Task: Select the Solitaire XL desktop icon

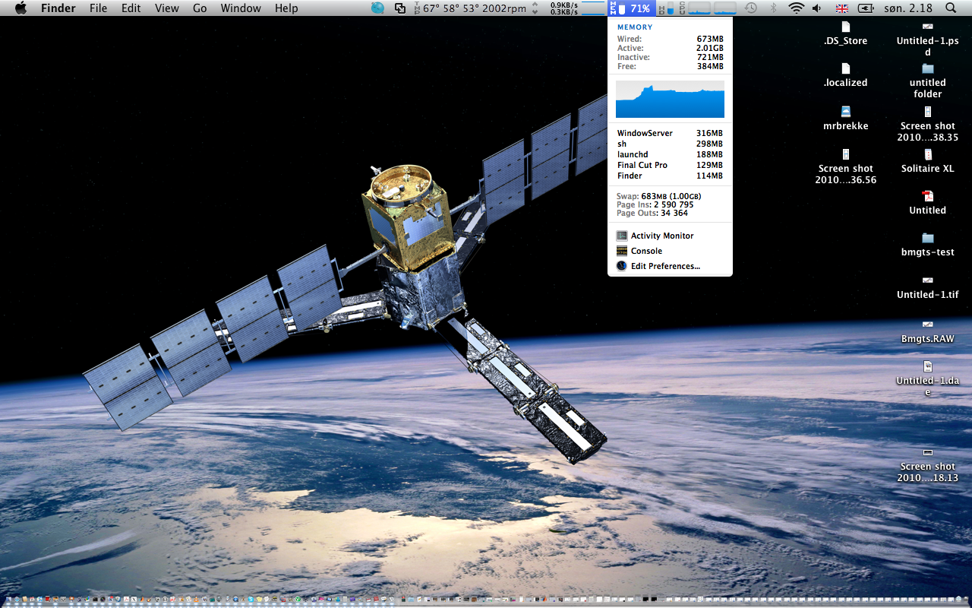Action: tap(927, 161)
